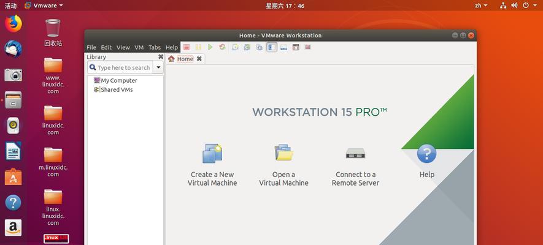The image size is (543, 245).
Task: Close the Home tab with its X
Action: (199, 59)
